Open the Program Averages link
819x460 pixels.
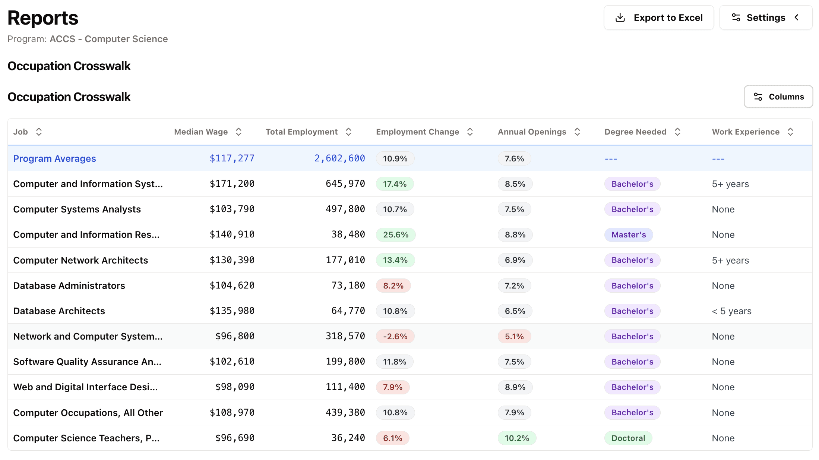point(54,159)
